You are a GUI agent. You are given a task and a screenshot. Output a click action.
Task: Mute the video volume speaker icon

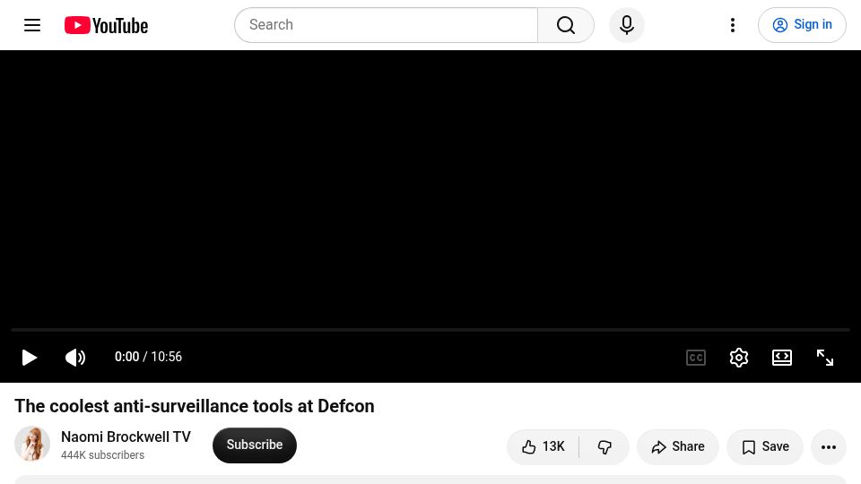pos(75,358)
